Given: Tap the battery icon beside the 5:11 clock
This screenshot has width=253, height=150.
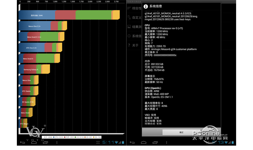Looking at the screenshot, I should 123,143.
